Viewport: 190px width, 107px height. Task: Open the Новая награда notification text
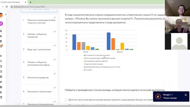pyautogui.click(x=170, y=98)
